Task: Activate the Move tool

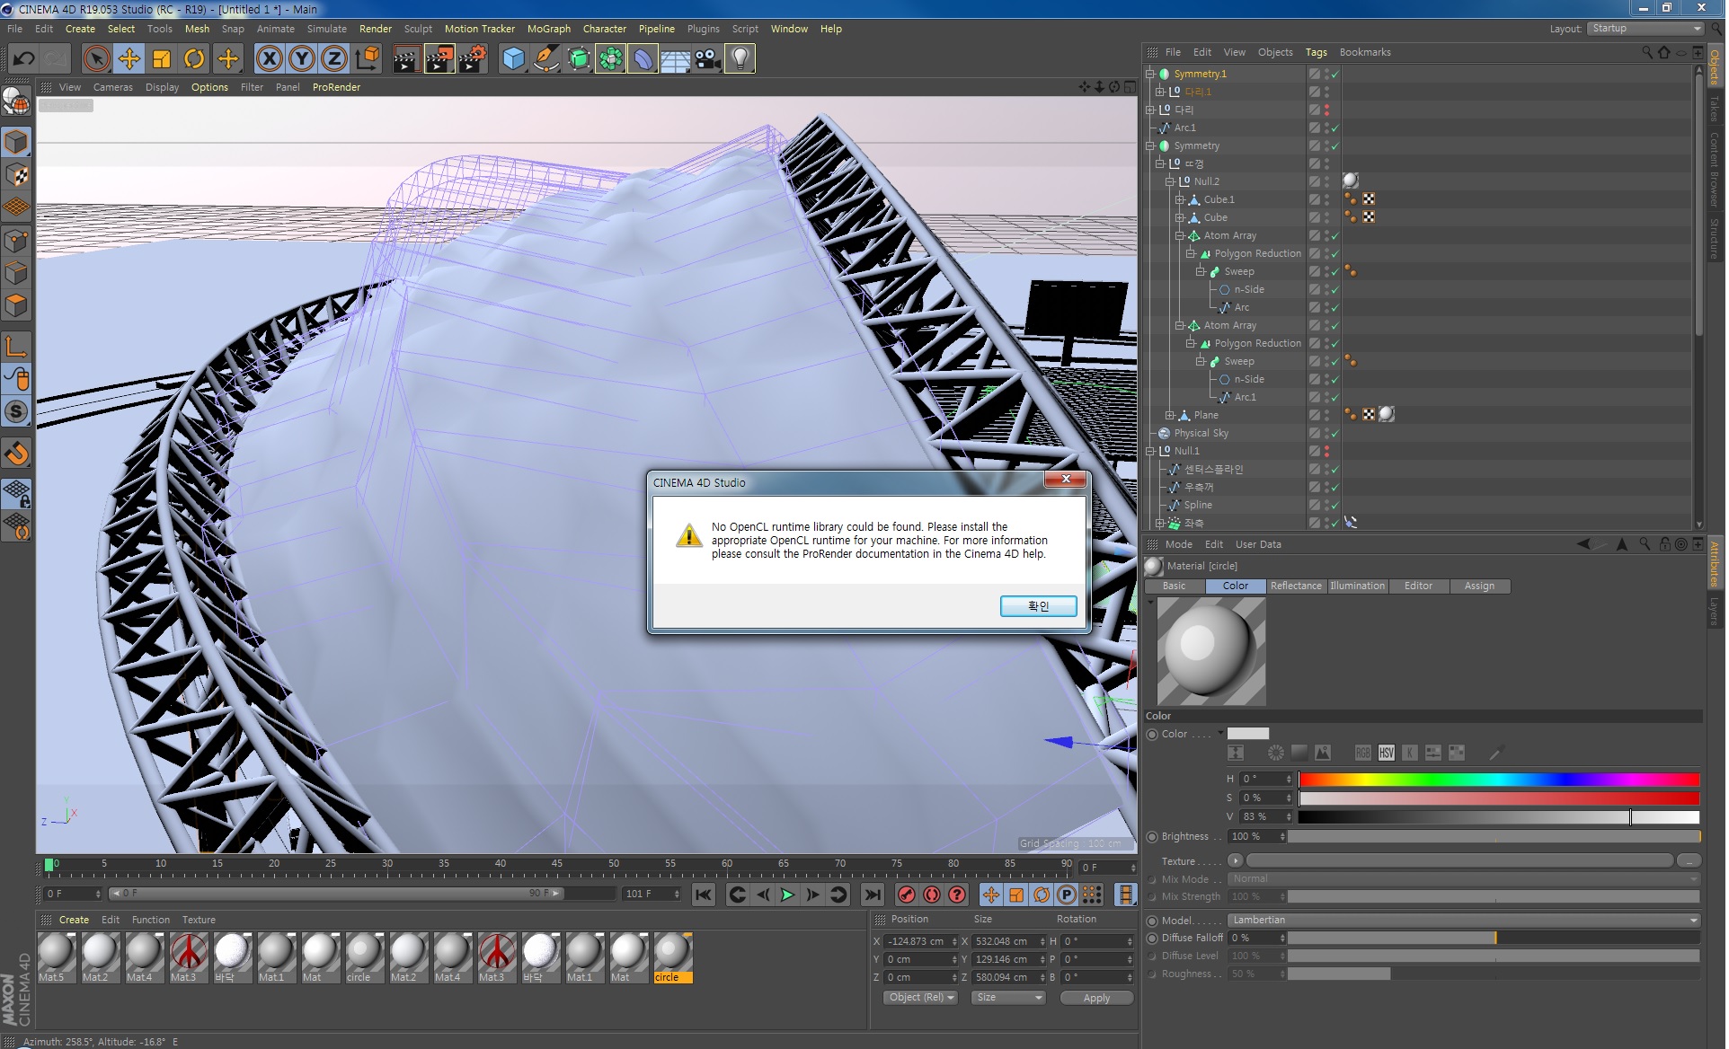Action: click(x=129, y=59)
